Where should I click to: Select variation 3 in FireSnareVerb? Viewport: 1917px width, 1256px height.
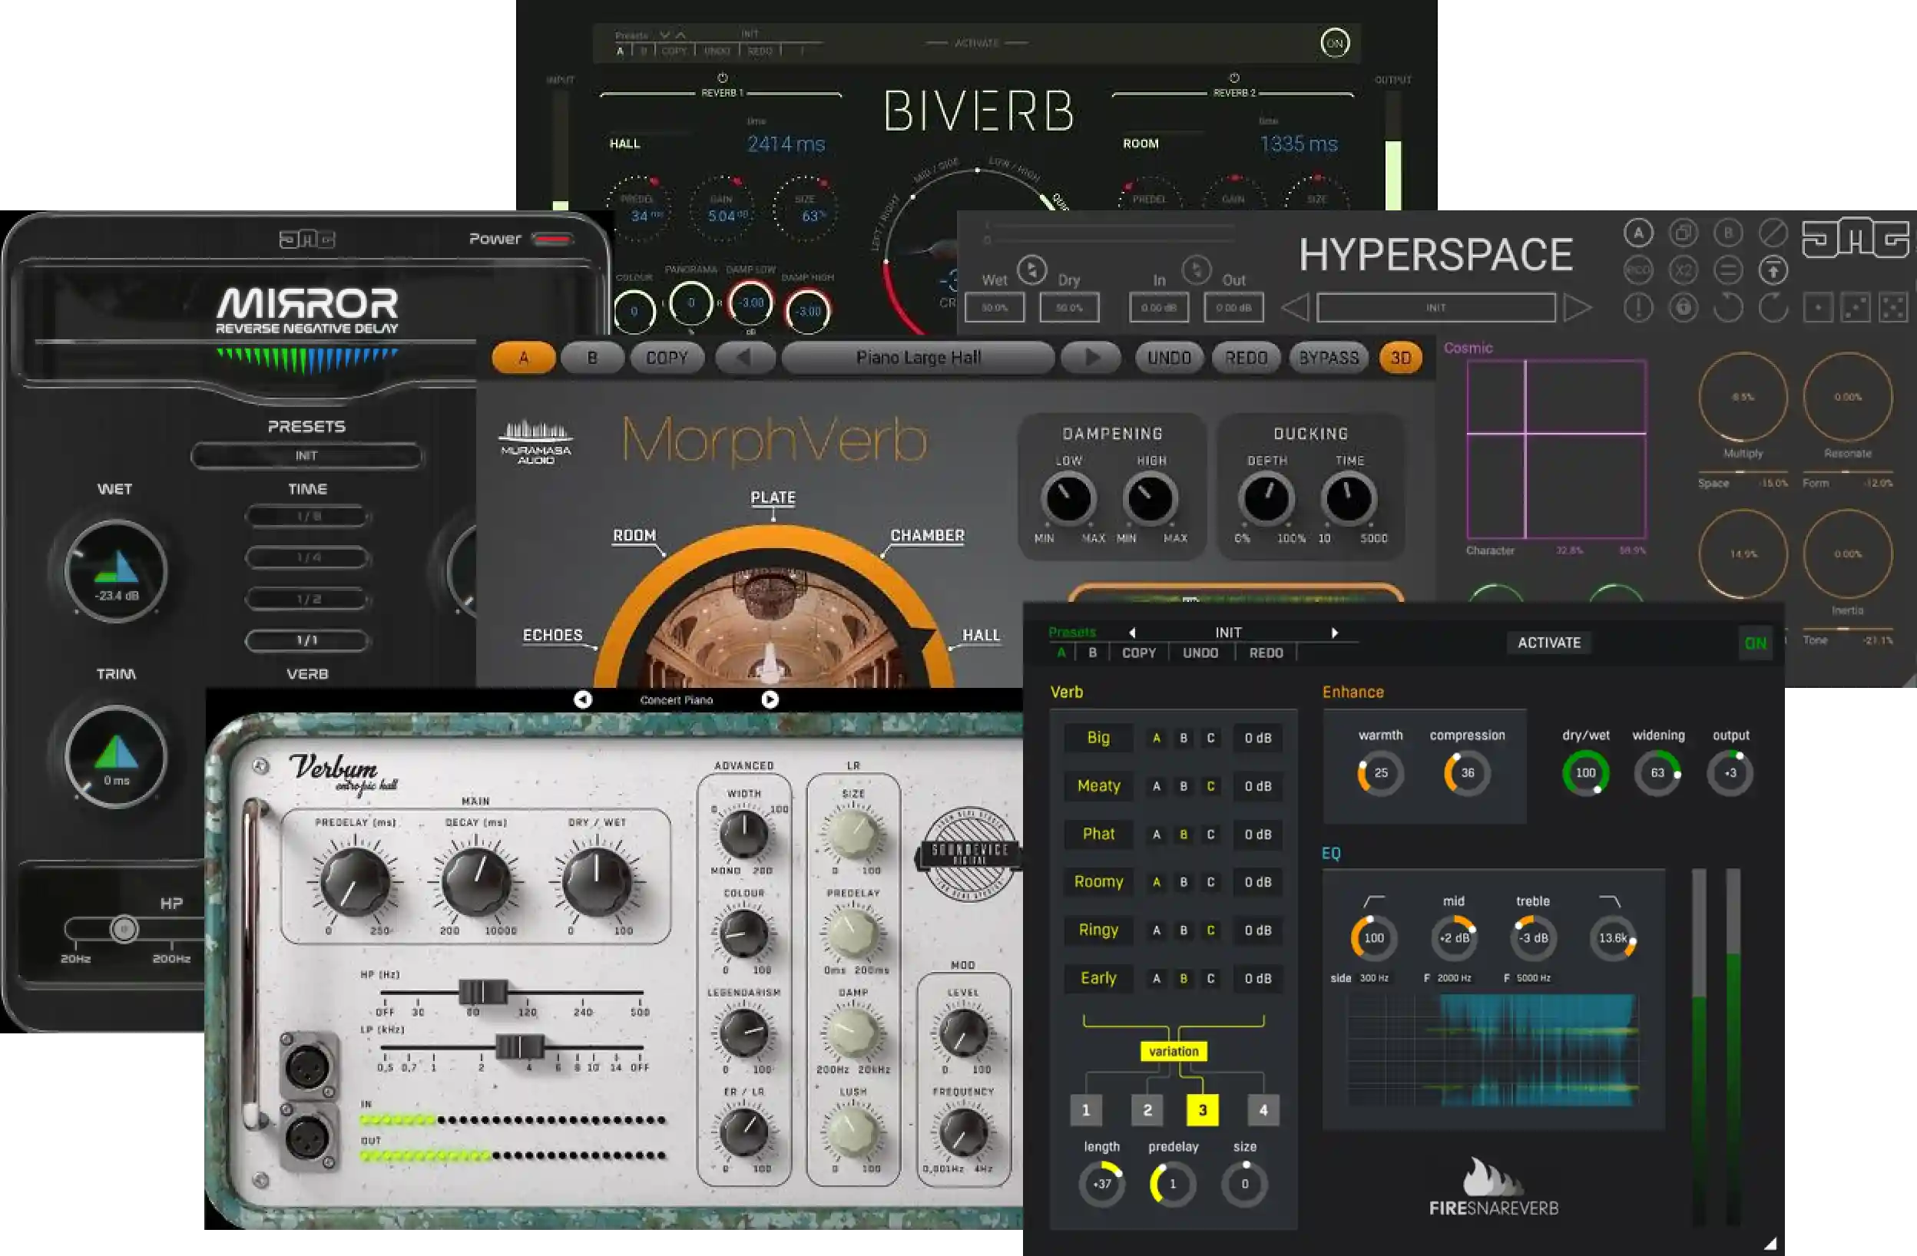point(1203,1110)
